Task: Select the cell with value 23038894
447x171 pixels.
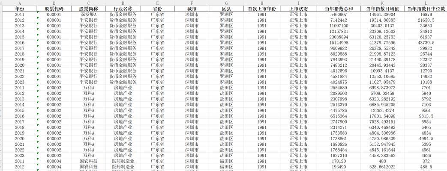Action: click(339, 37)
